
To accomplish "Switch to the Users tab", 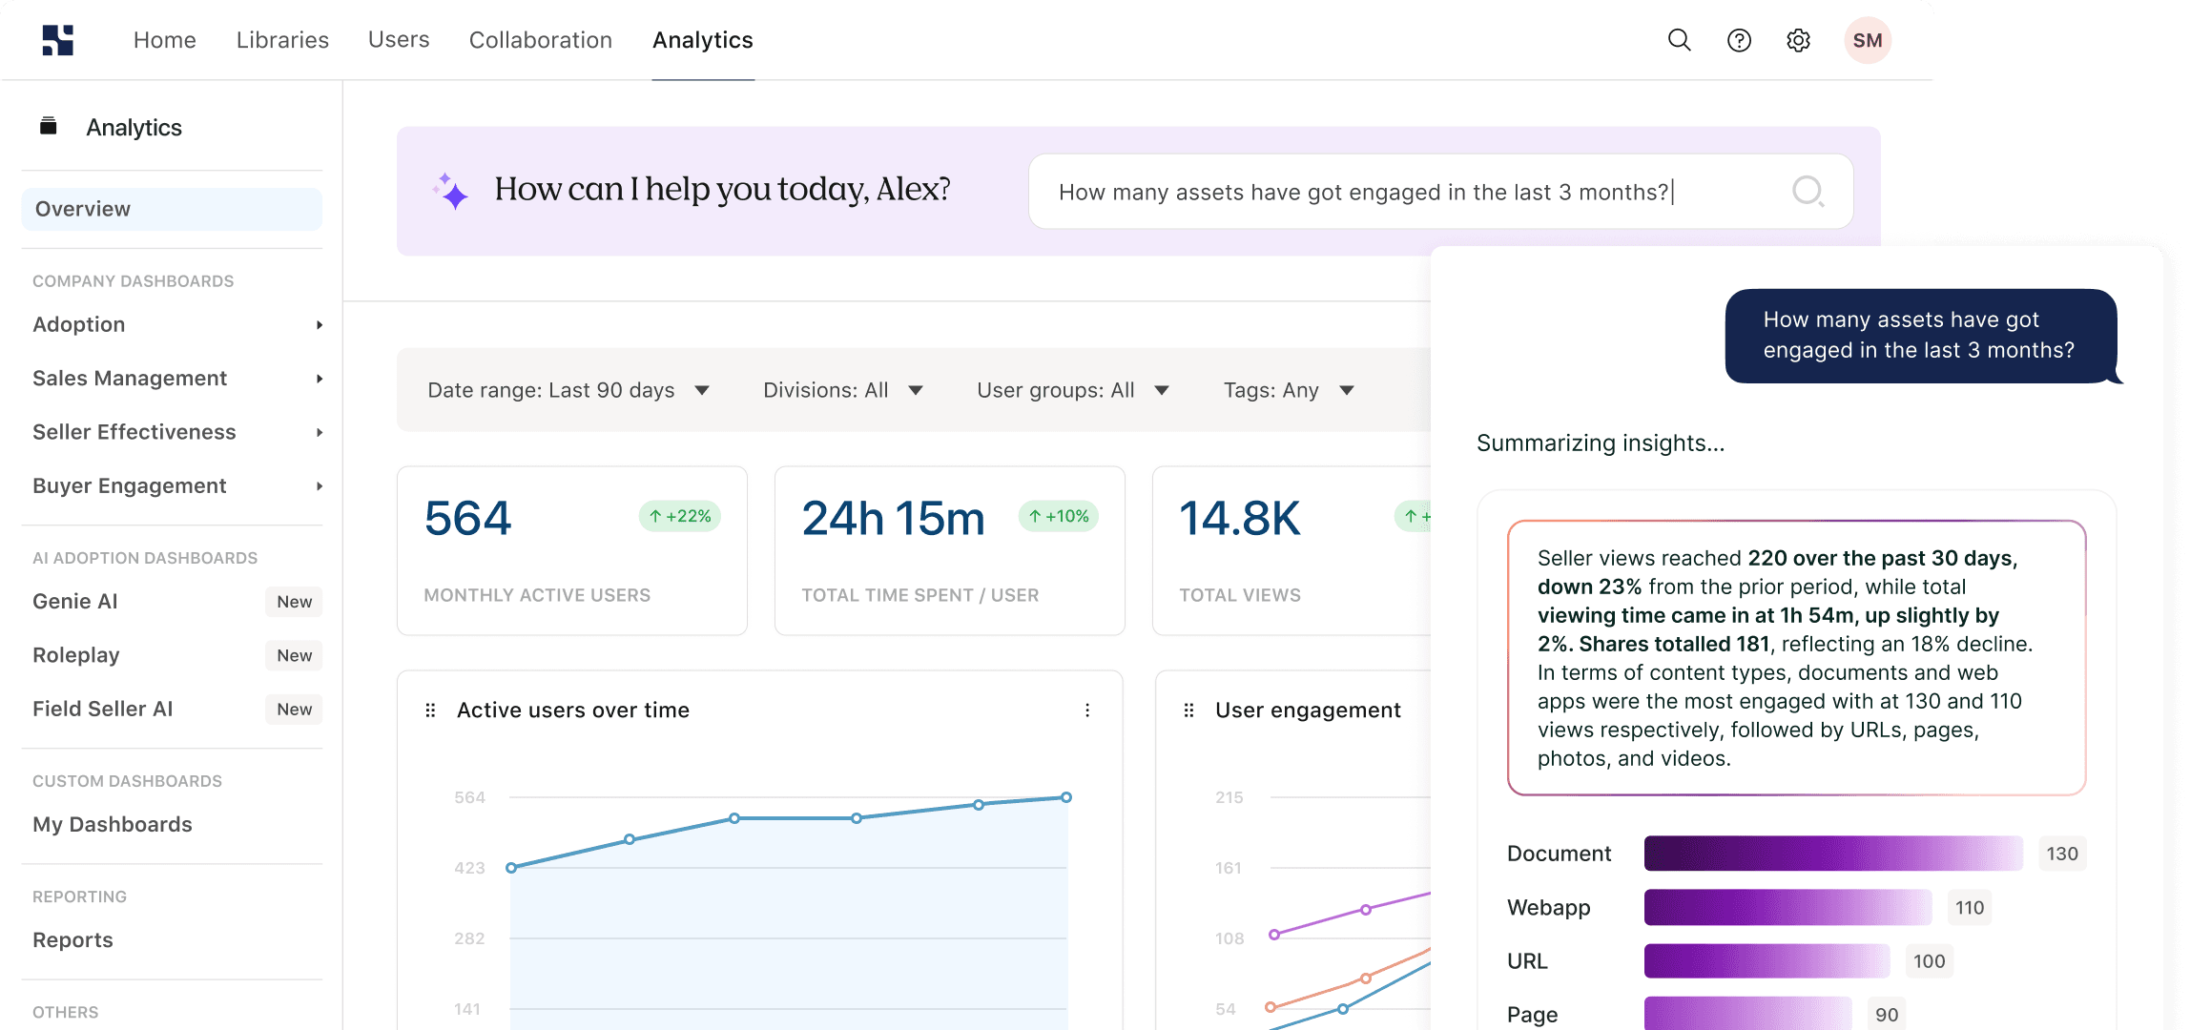I will click(x=399, y=40).
